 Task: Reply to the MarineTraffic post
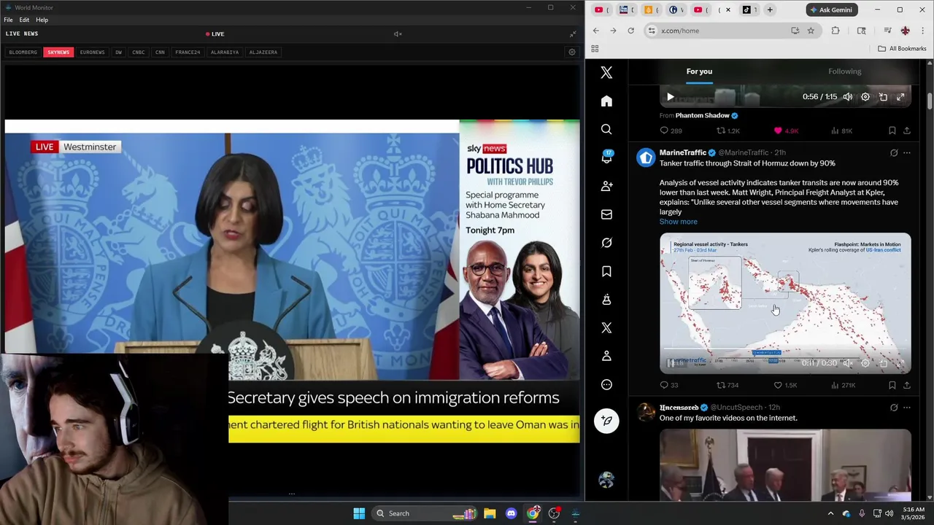pyautogui.click(x=664, y=385)
